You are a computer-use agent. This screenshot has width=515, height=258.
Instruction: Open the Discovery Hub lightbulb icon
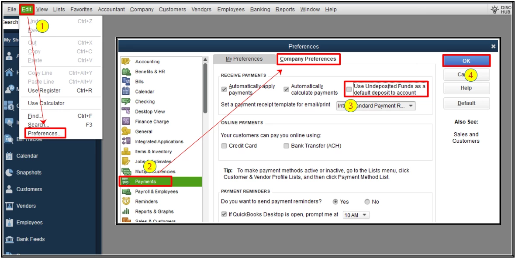[x=494, y=10]
